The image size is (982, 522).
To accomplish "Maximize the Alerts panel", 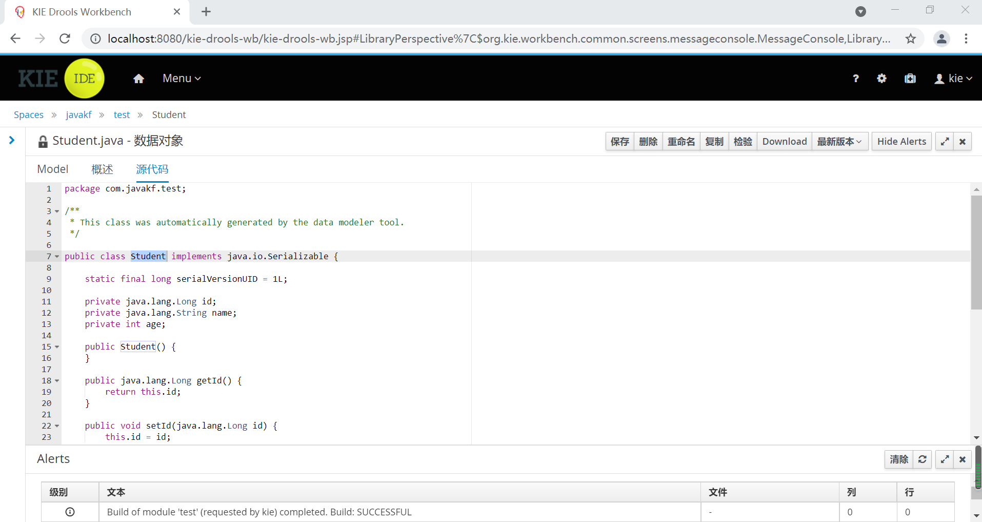I will click(945, 459).
